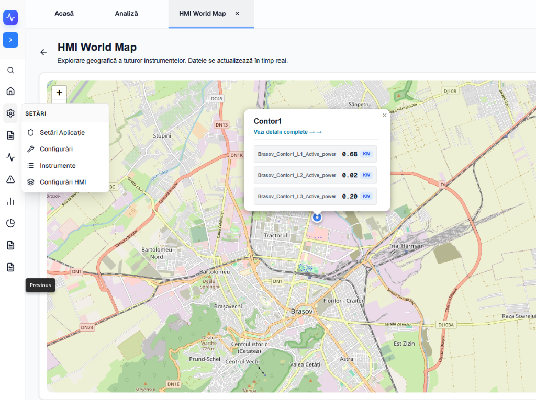The width and height of the screenshot is (536, 400).
Task: Click the list icon beside Instrumente
Action: click(31, 166)
